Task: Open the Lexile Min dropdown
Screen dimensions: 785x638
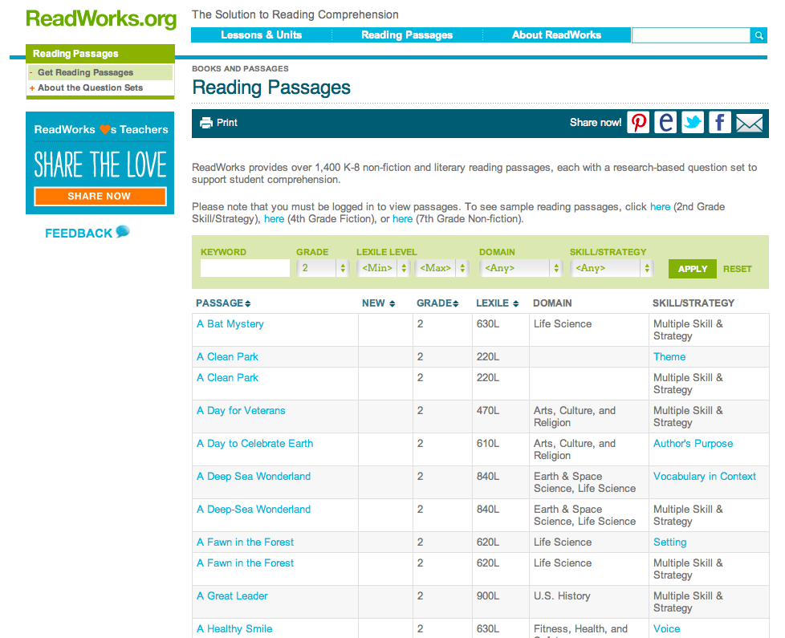Action: click(x=384, y=268)
